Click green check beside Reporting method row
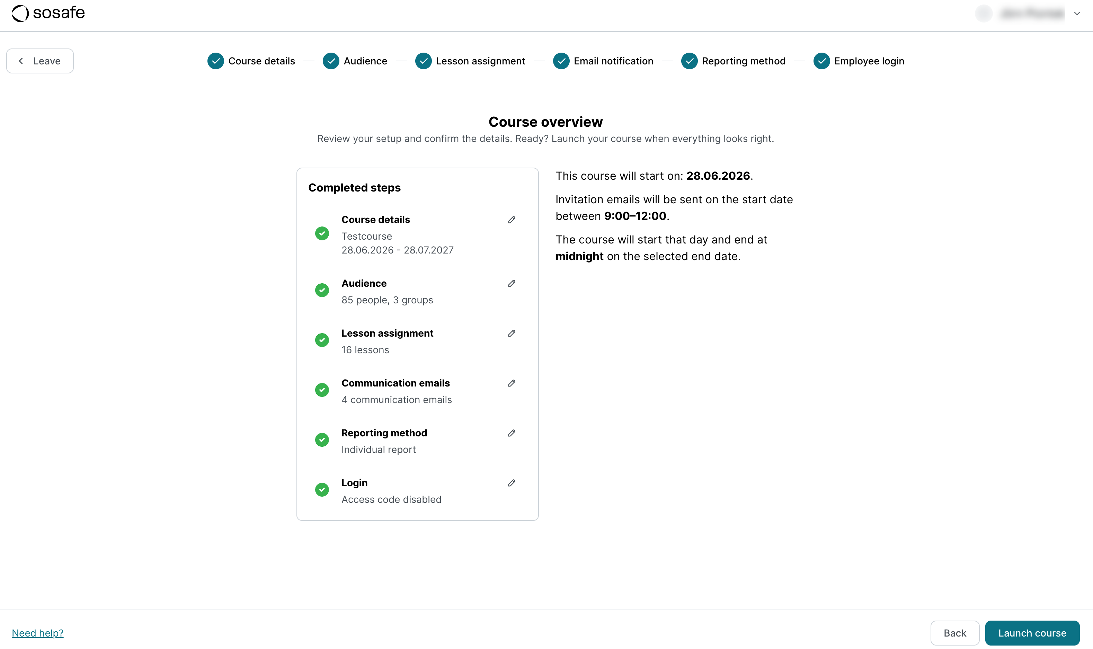 [x=322, y=440]
